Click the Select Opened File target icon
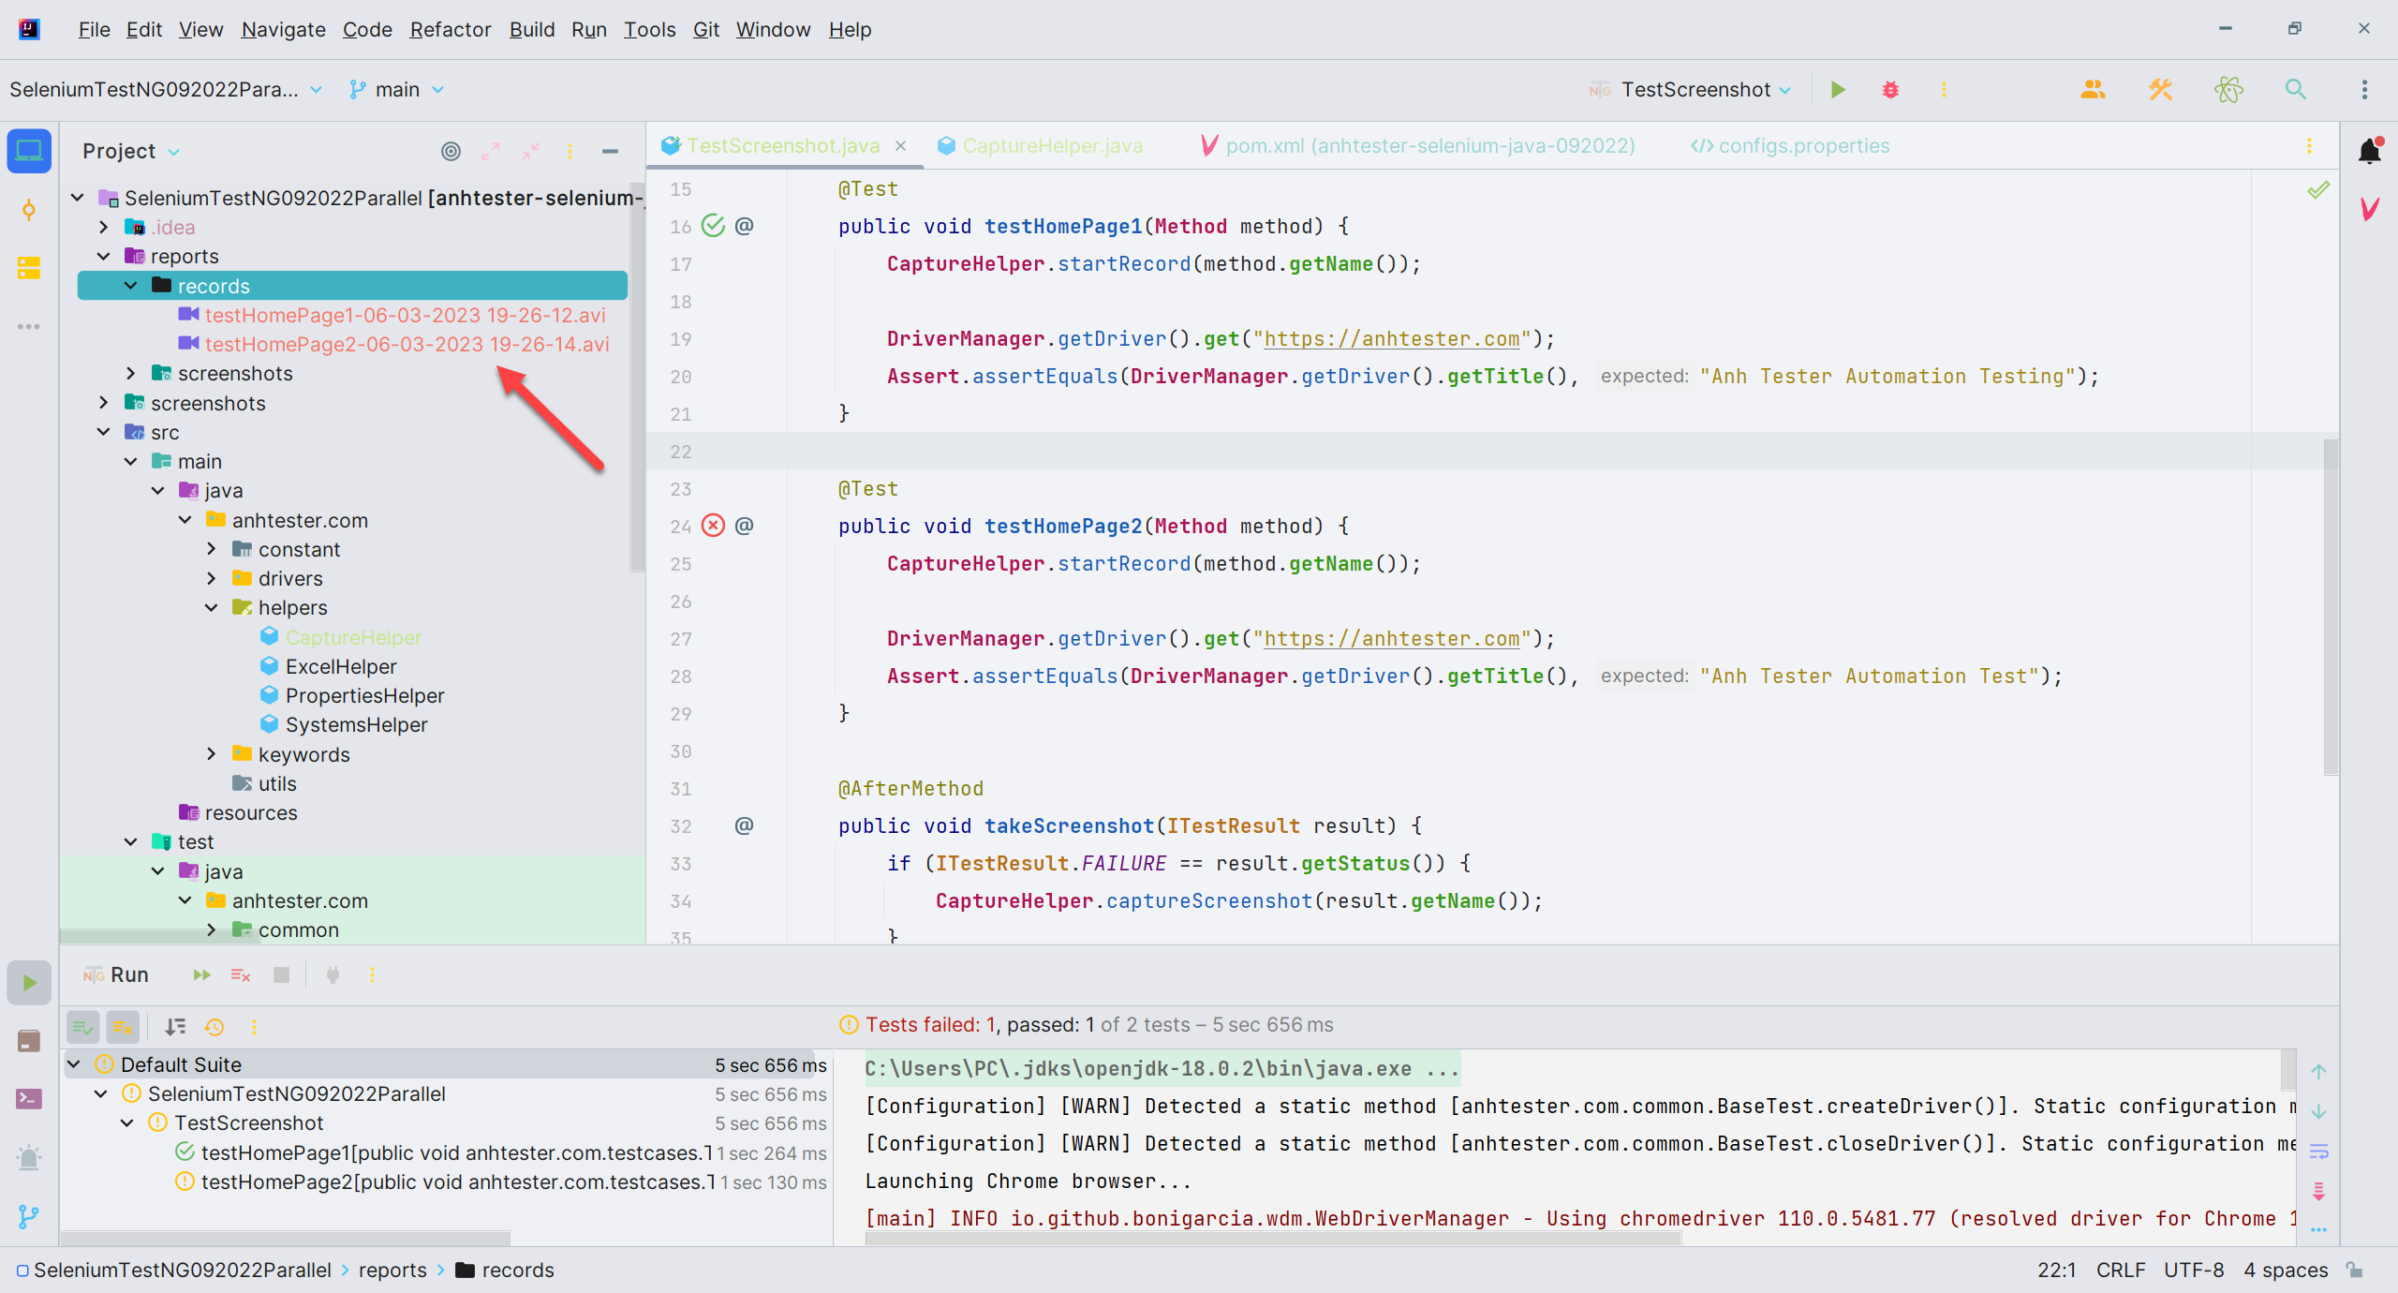 [x=451, y=152]
